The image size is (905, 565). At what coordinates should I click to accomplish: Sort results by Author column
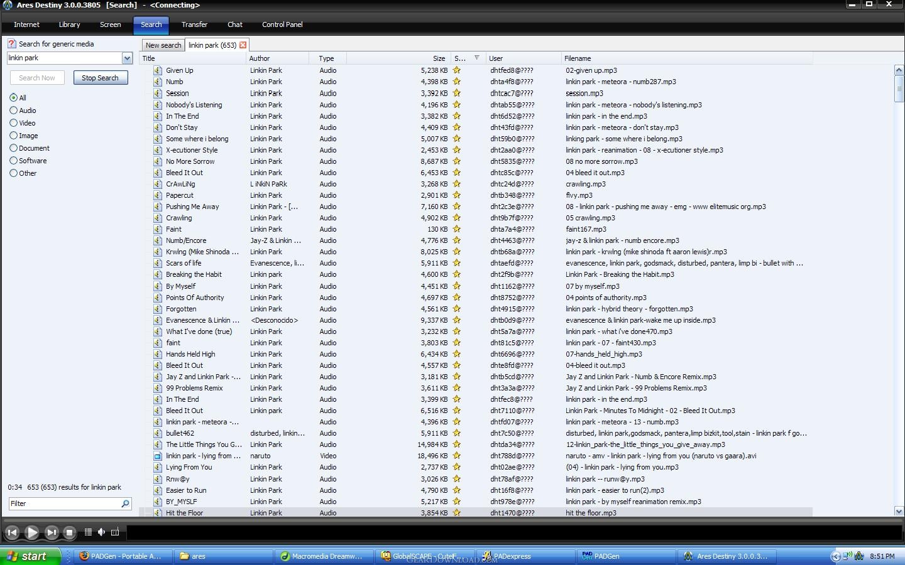pyautogui.click(x=278, y=58)
